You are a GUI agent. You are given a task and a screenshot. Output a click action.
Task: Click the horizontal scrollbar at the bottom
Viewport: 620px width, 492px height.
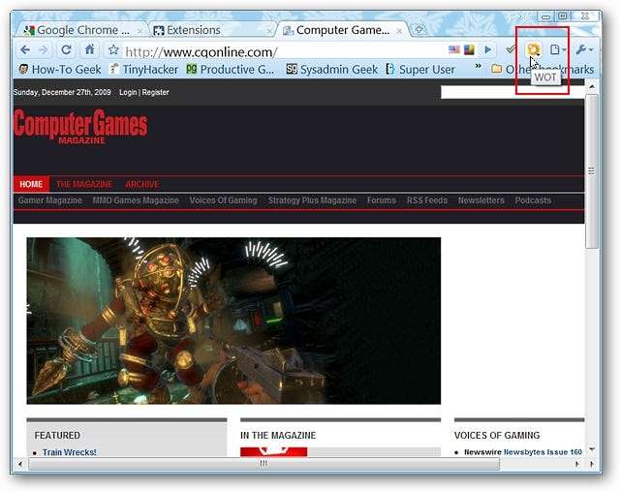262,464
